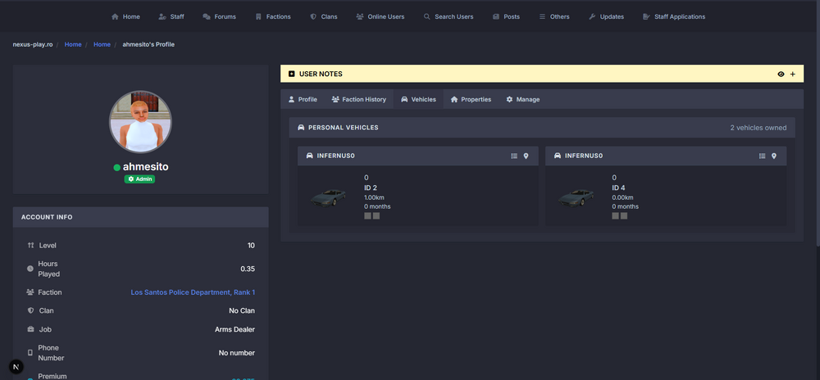Open the Factions menu item
Viewport: 820px width, 380px height.
272,16
